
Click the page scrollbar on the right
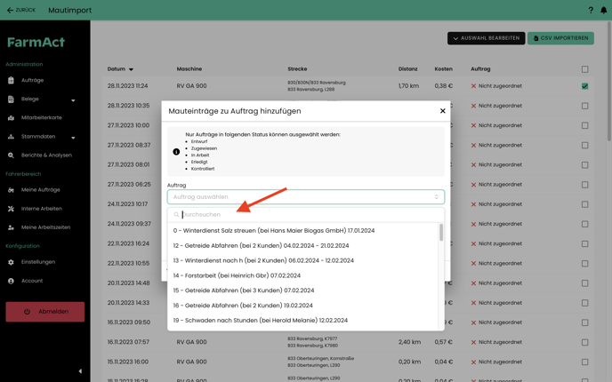pyautogui.click(x=608, y=82)
